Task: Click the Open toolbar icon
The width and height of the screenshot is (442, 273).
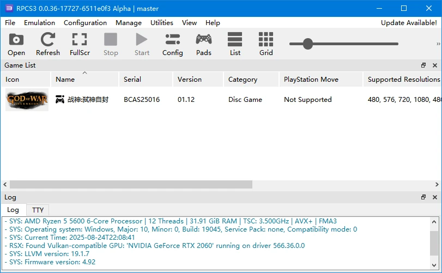Action: point(16,44)
